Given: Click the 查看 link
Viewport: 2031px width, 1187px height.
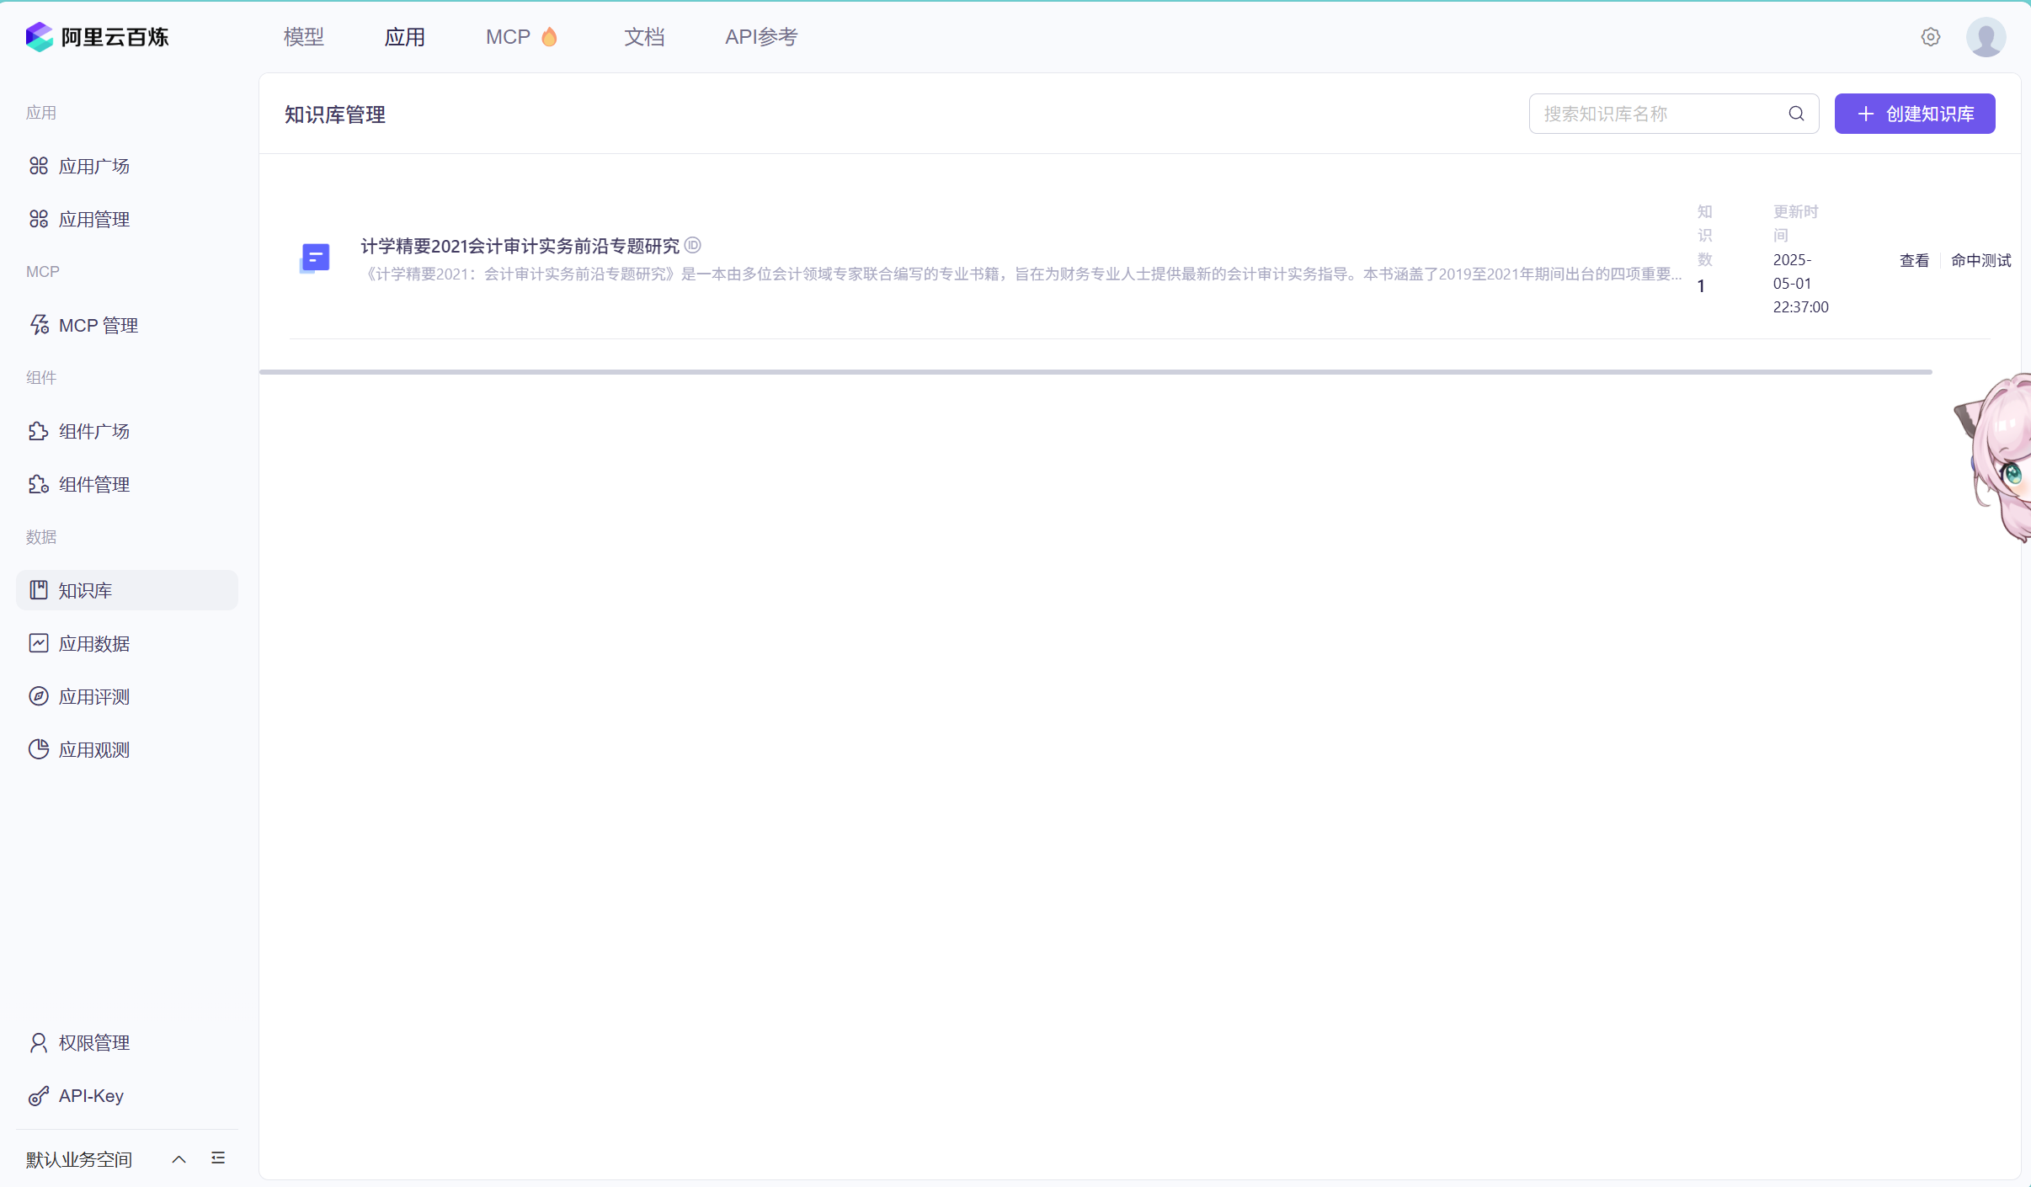Looking at the screenshot, I should 1914,261.
